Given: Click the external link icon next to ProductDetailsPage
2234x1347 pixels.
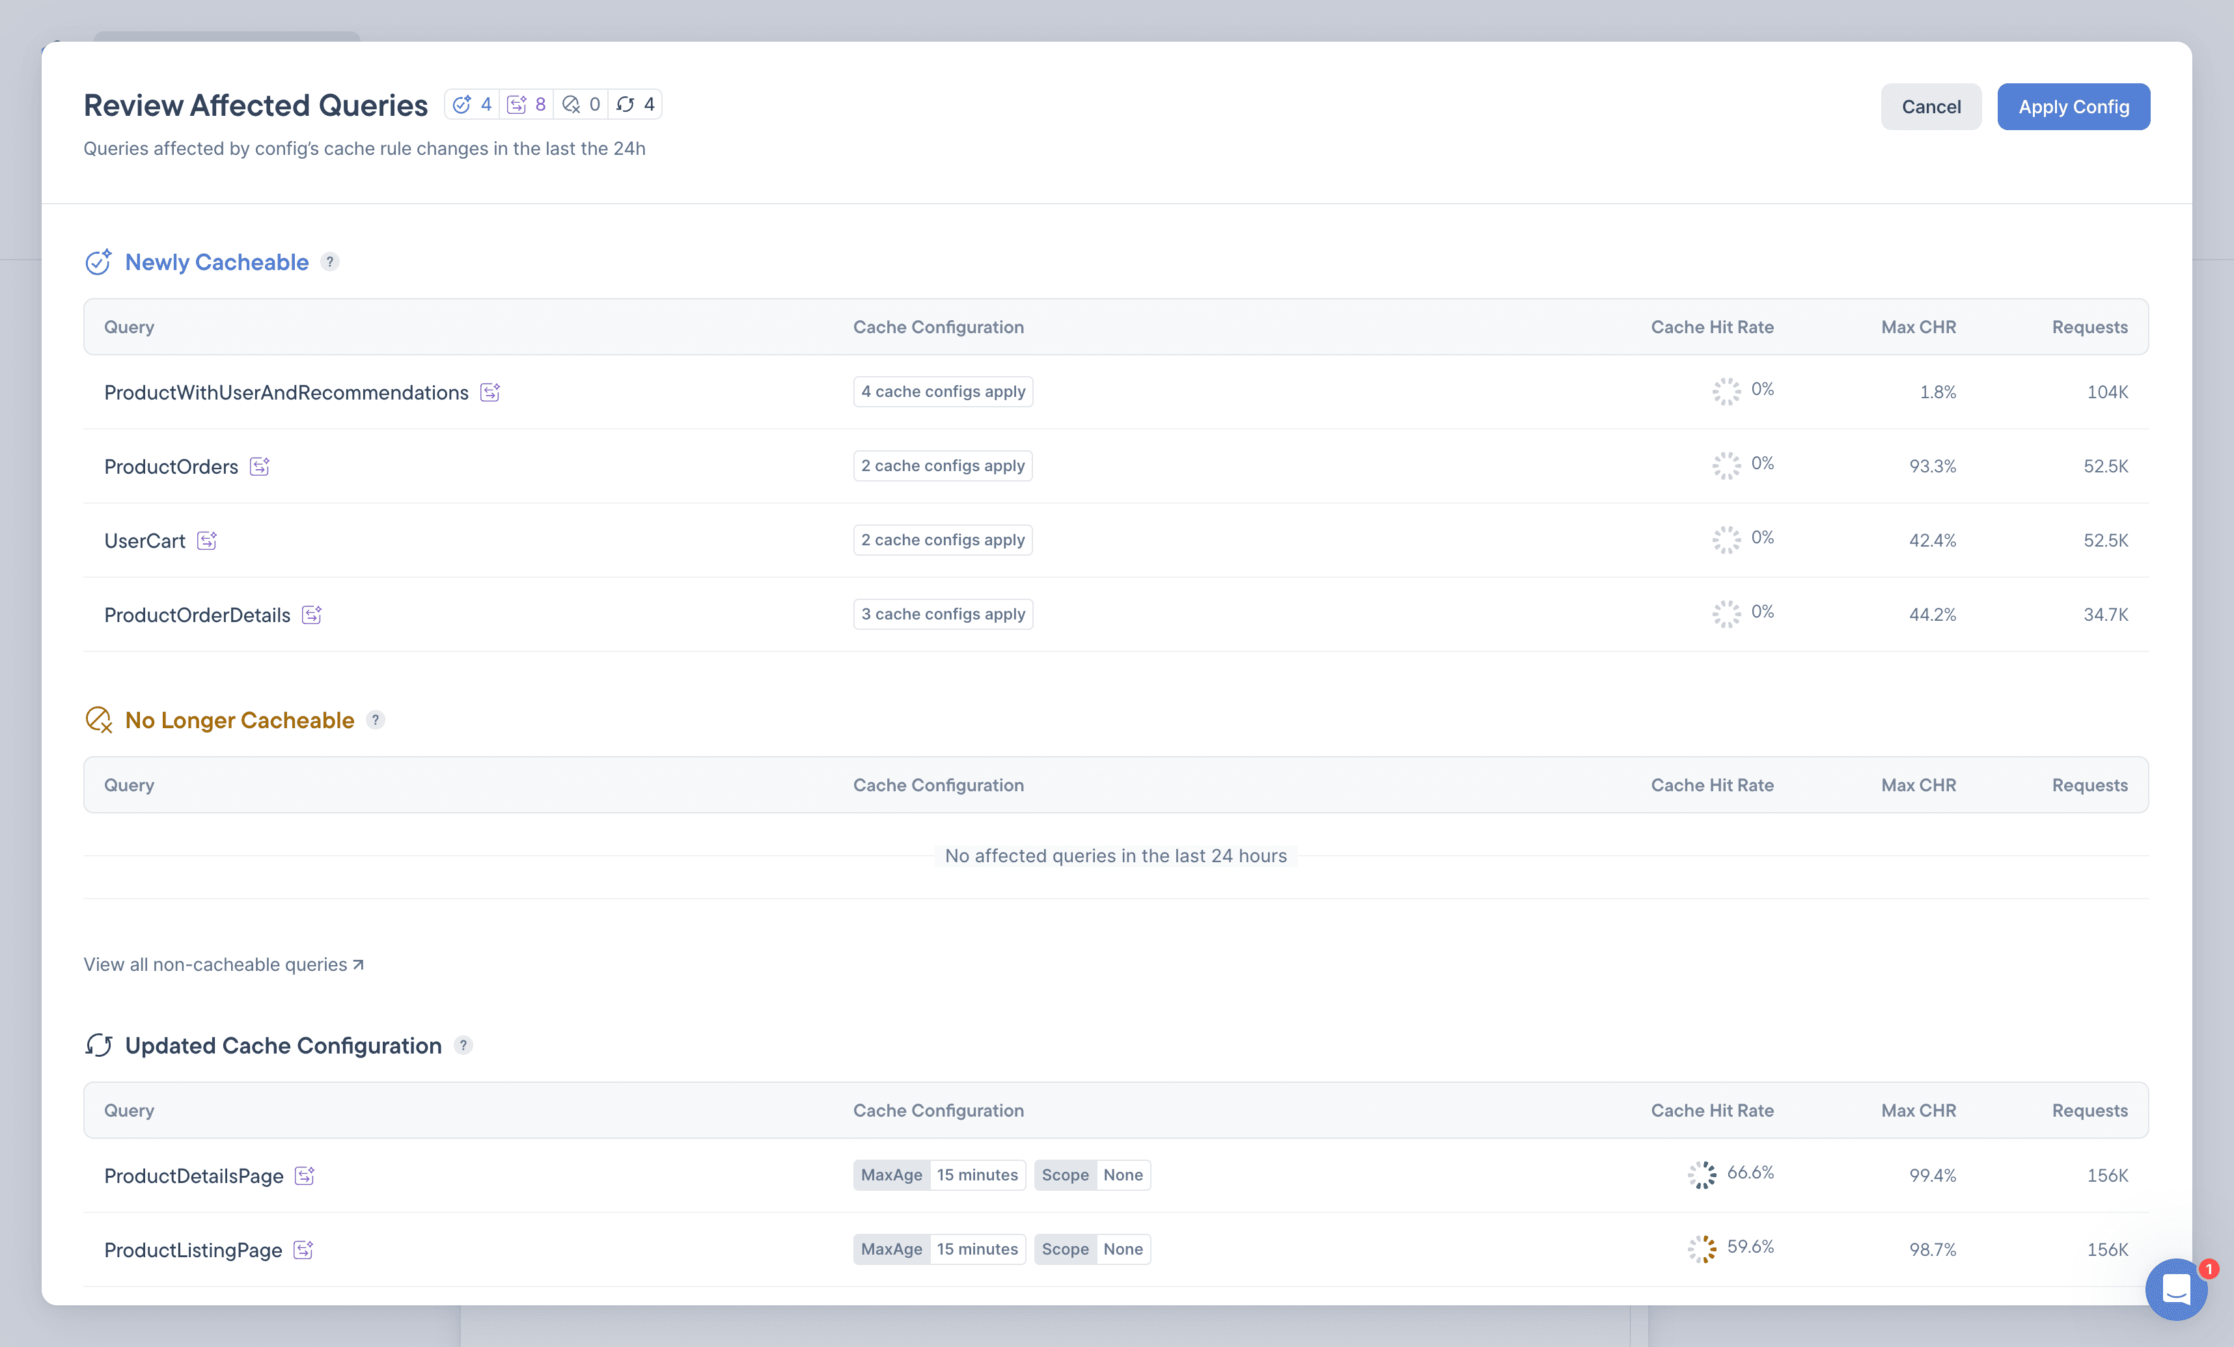Looking at the screenshot, I should point(303,1175).
